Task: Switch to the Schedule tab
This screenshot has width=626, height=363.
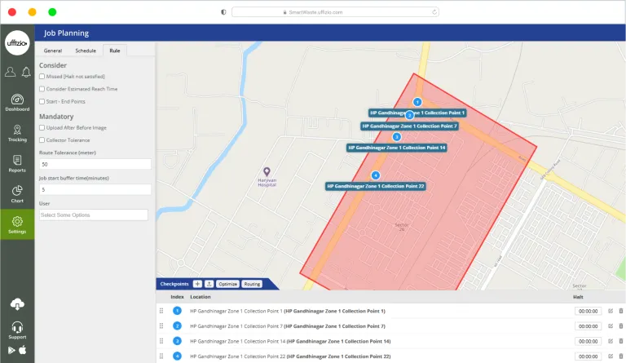Action: [x=86, y=51]
